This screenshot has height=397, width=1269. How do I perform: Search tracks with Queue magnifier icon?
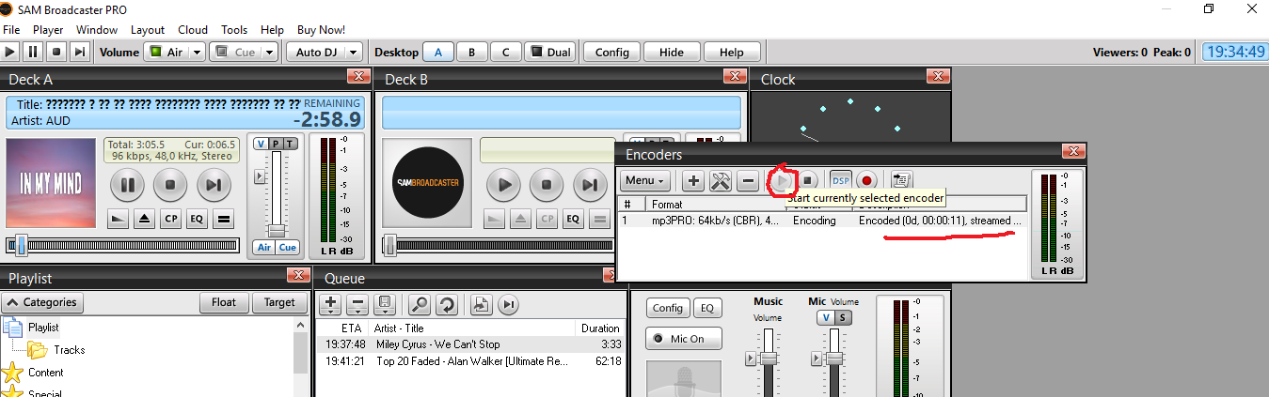click(x=420, y=304)
